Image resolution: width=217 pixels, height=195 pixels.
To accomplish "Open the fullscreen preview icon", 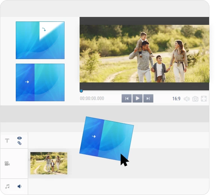I will [x=204, y=99].
